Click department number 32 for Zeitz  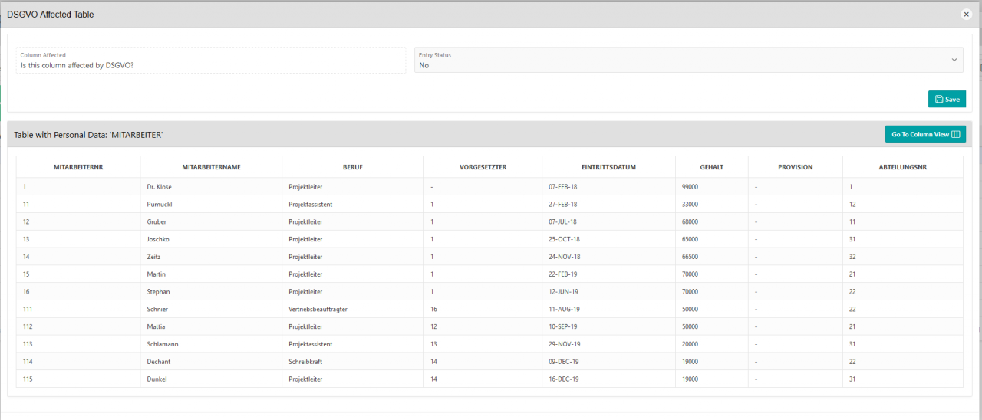852,258
